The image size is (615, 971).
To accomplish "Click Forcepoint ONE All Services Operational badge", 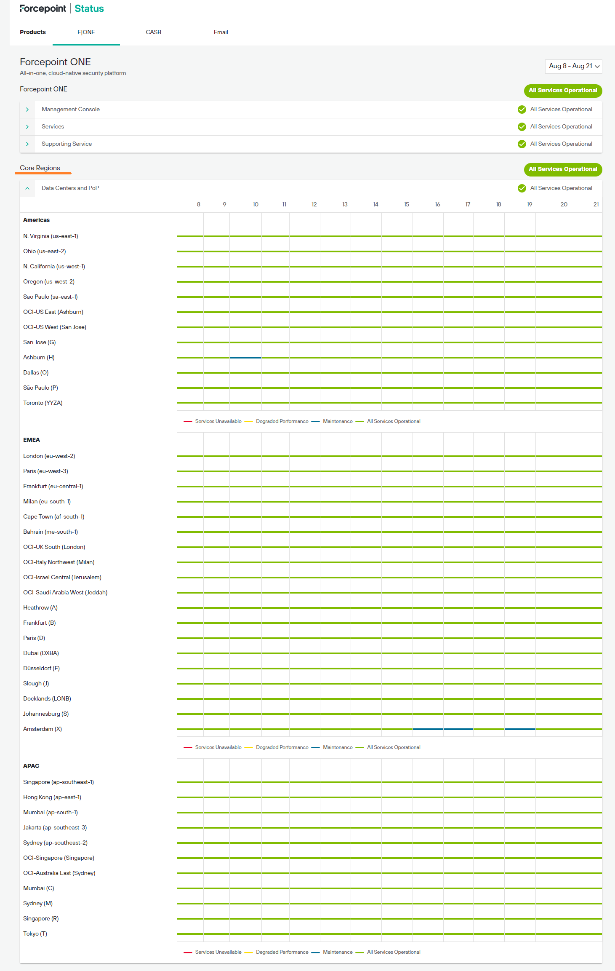I will click(x=562, y=91).
